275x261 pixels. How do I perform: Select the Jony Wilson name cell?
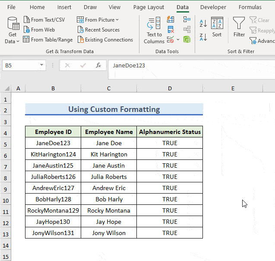coord(109,233)
